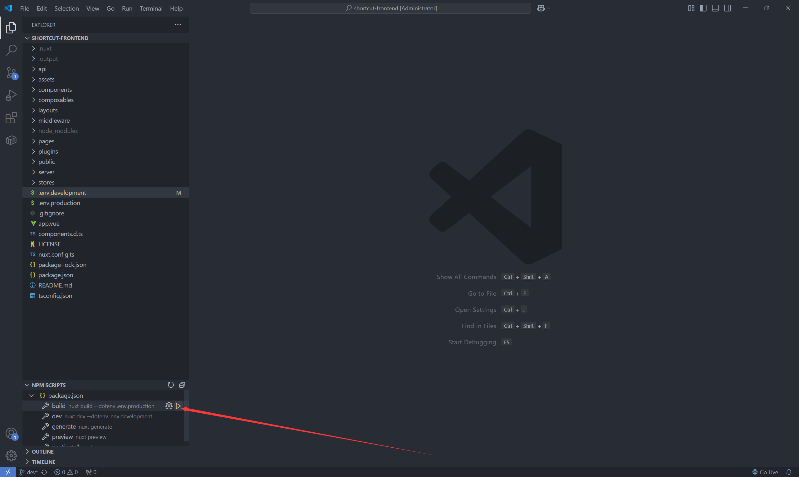Open the Selection menu

coord(66,8)
